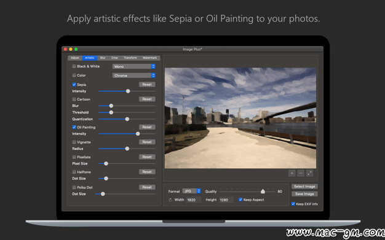Reset the Sepia effect

pos(147,84)
